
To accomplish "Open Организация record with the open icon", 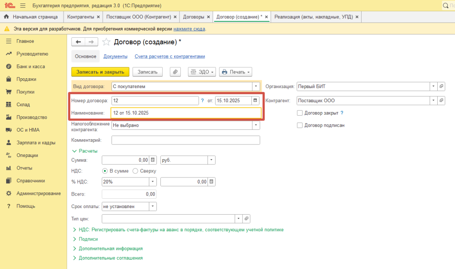I will coord(441,86).
